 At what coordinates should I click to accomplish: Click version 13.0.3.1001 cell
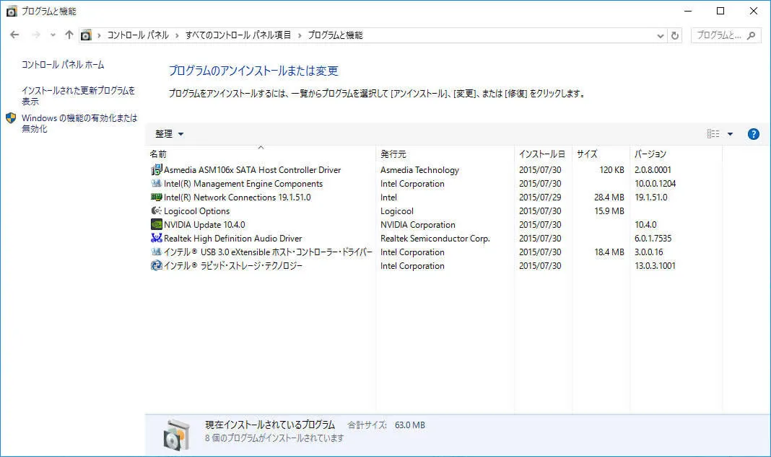point(655,265)
